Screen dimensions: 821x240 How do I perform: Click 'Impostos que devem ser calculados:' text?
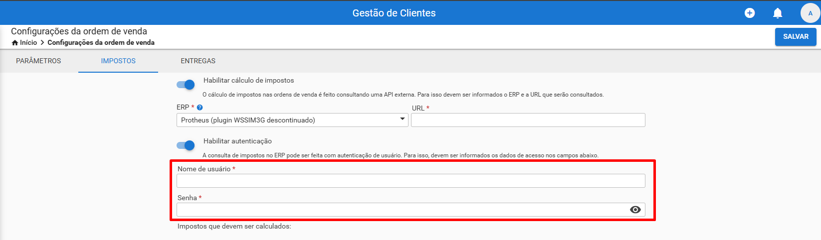234,226
